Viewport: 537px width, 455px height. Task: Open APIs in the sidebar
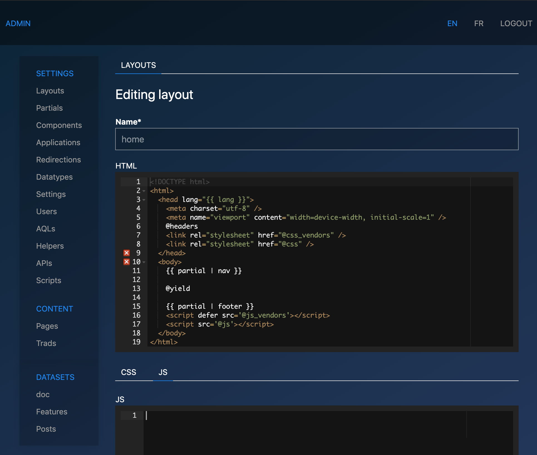coord(44,263)
